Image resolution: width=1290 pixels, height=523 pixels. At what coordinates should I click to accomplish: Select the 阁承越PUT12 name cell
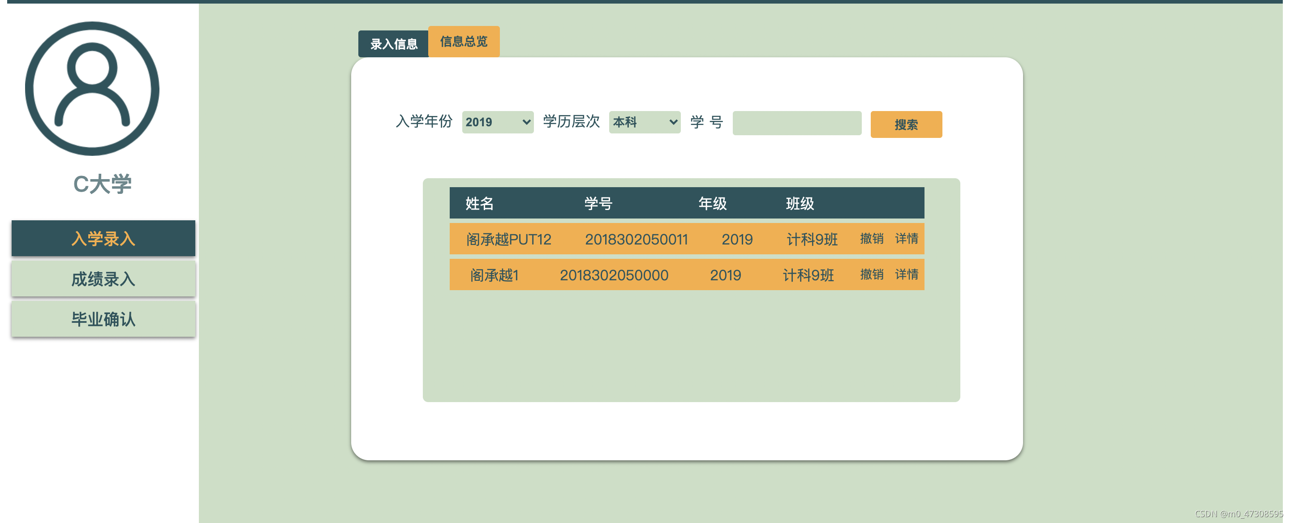click(508, 239)
